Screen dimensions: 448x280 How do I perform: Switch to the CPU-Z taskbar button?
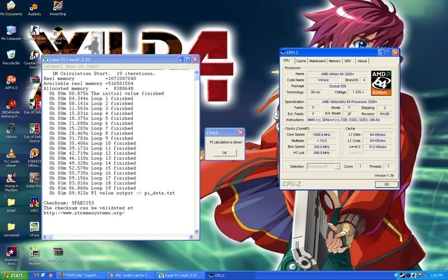tap(230, 276)
